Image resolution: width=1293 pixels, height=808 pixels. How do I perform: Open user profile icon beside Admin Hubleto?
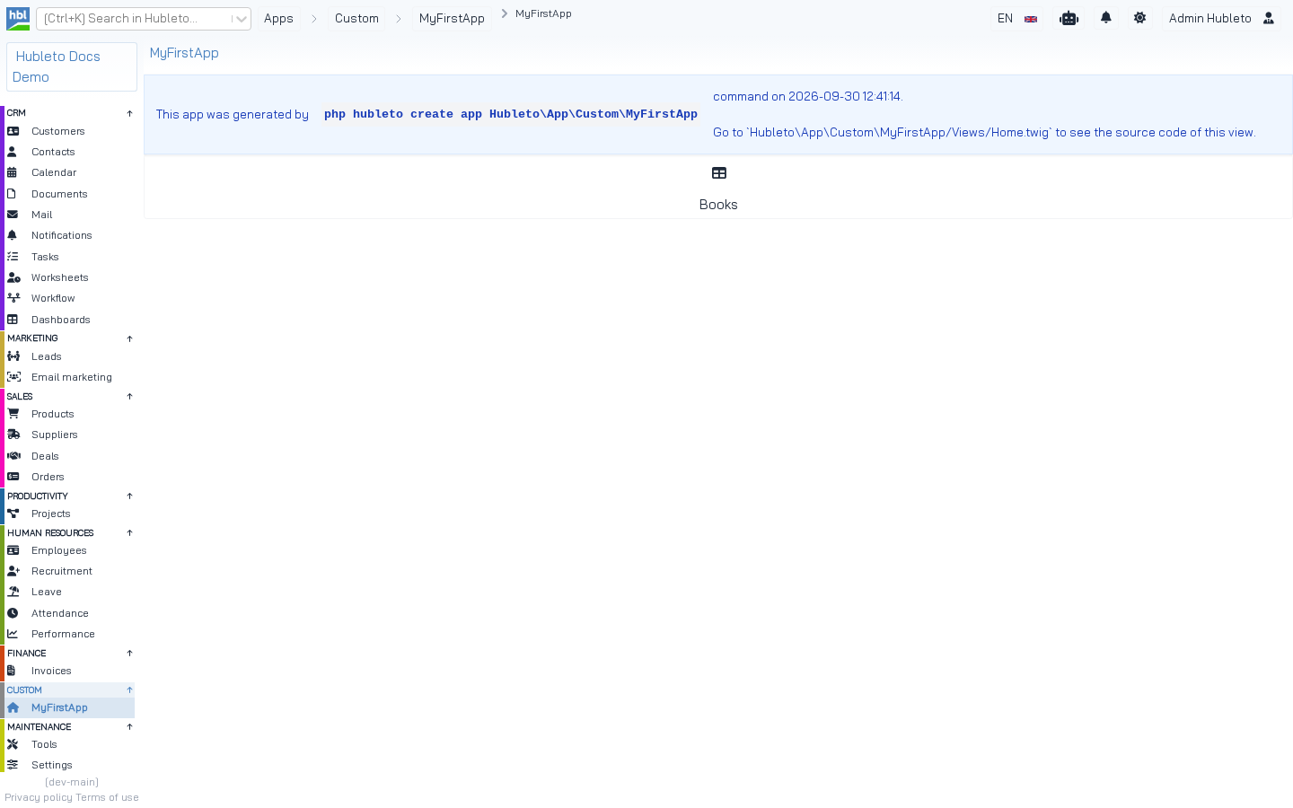pyautogui.click(x=1269, y=18)
